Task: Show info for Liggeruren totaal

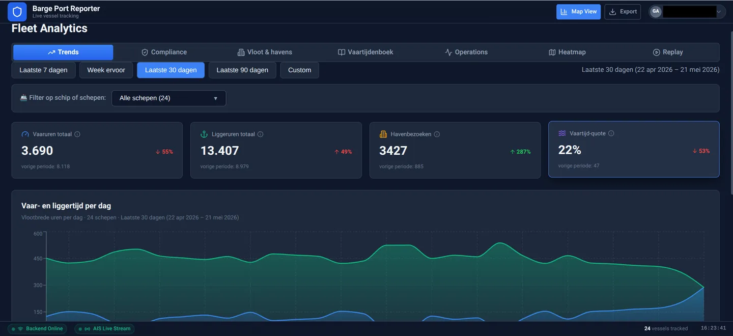Action: pyautogui.click(x=260, y=134)
